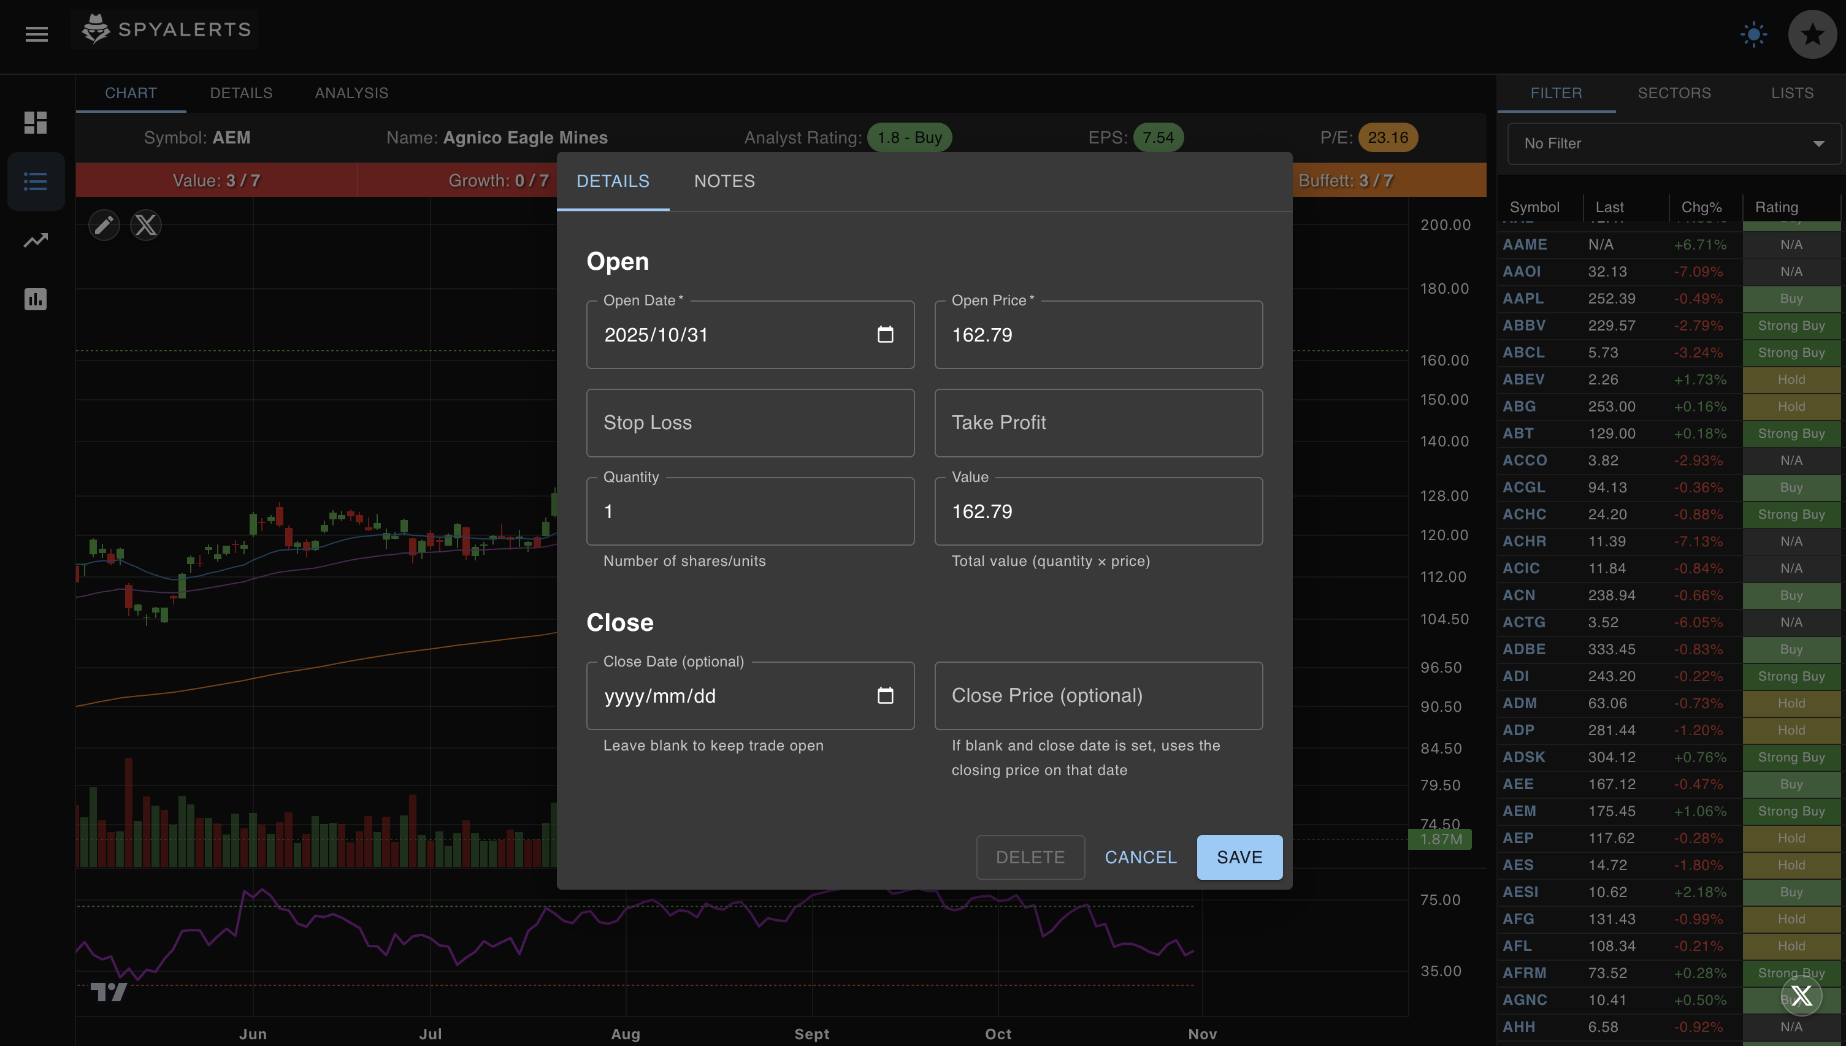Toggle the favorites star icon
This screenshot has height=1046, width=1846.
click(1813, 34)
